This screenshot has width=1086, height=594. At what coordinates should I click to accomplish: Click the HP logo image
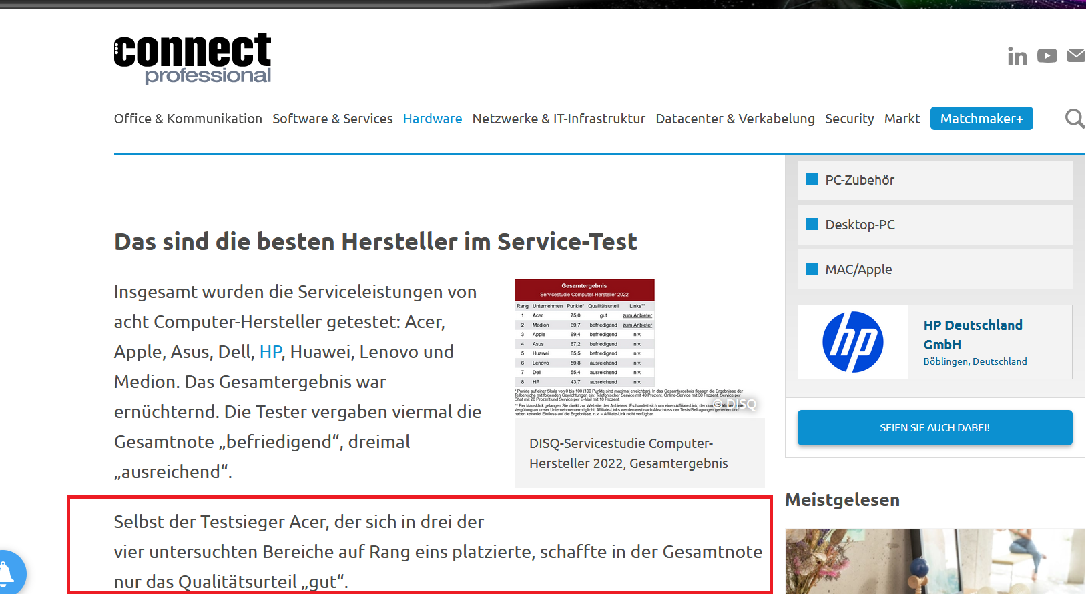pyautogui.click(x=853, y=342)
